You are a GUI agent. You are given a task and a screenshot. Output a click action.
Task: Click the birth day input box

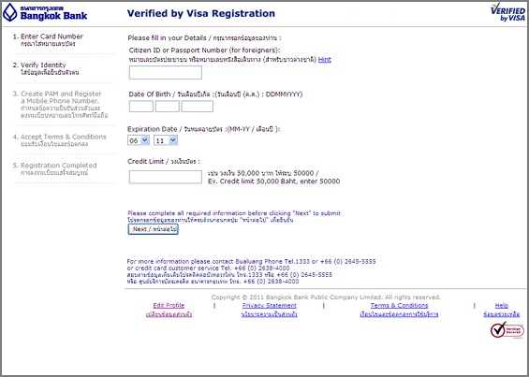(141, 107)
